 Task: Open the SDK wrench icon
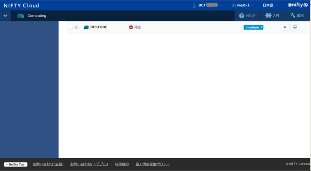click(293, 16)
